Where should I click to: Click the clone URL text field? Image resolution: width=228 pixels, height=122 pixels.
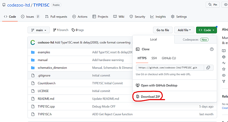click(x=170, y=68)
